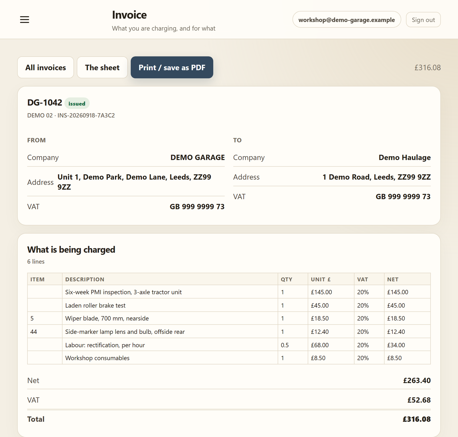458x437 pixels.
Task: Click the TO VAT number GB 999 9999 73
Action: [403, 197]
